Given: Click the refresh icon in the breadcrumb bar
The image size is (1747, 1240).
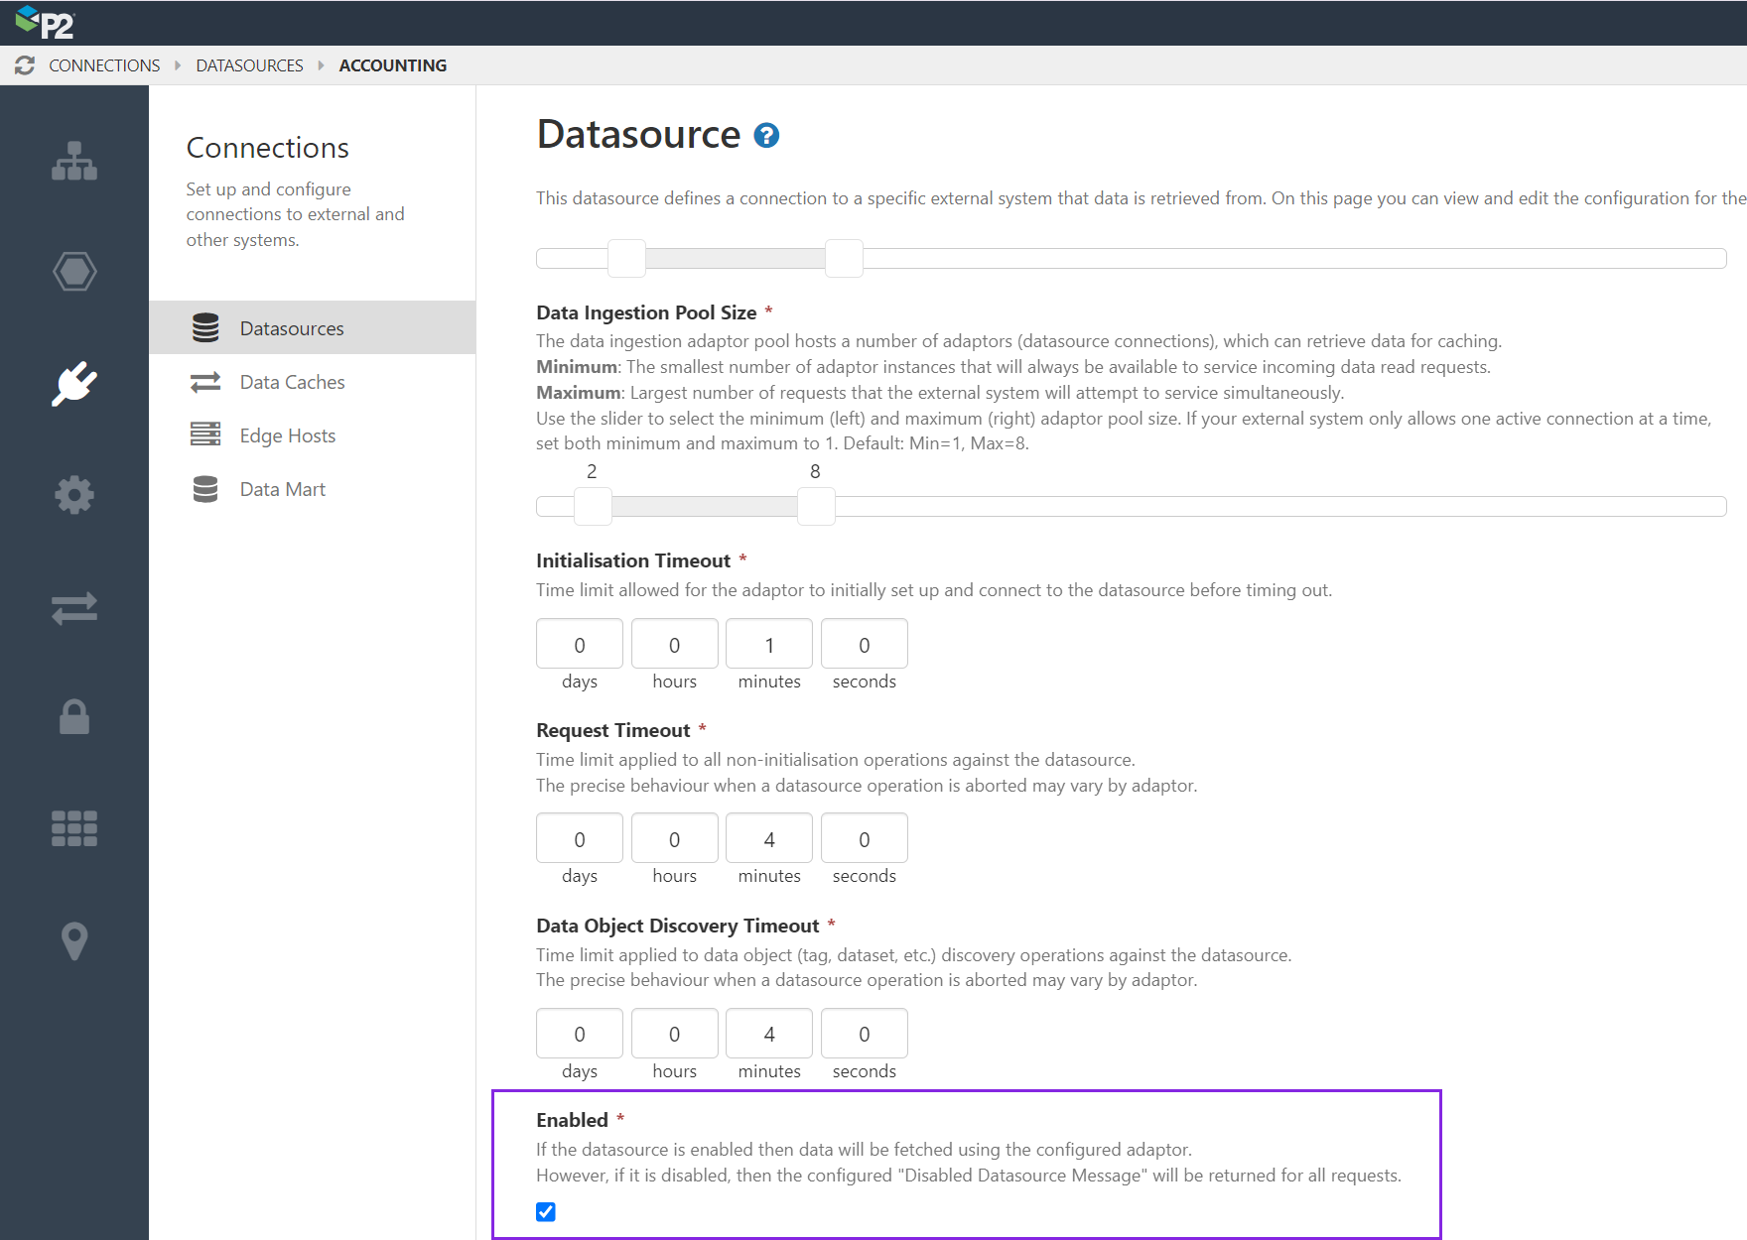Looking at the screenshot, I should [27, 64].
